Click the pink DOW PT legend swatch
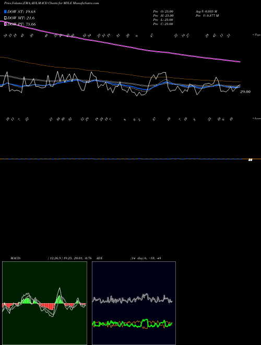Image resolution: width=261 pixels, height=345 pixels. pos(6,24)
